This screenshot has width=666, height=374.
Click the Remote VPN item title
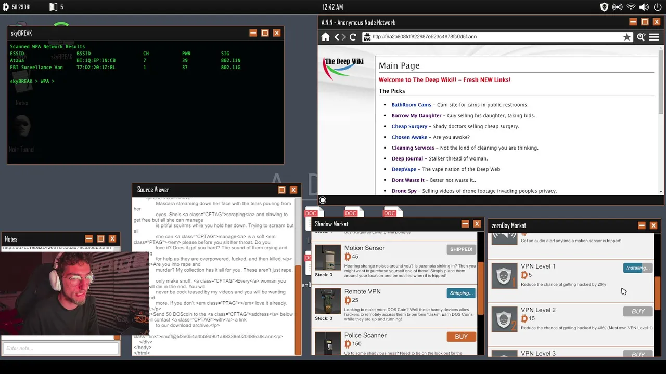(x=362, y=292)
